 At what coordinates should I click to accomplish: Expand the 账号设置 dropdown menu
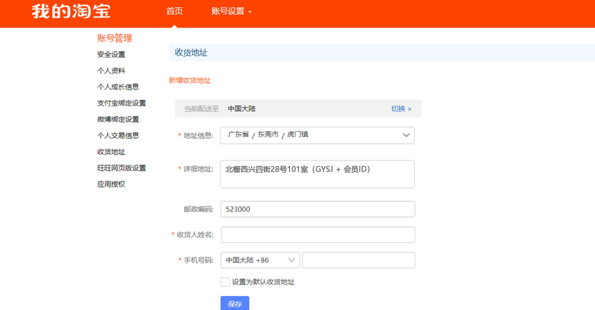(x=231, y=11)
